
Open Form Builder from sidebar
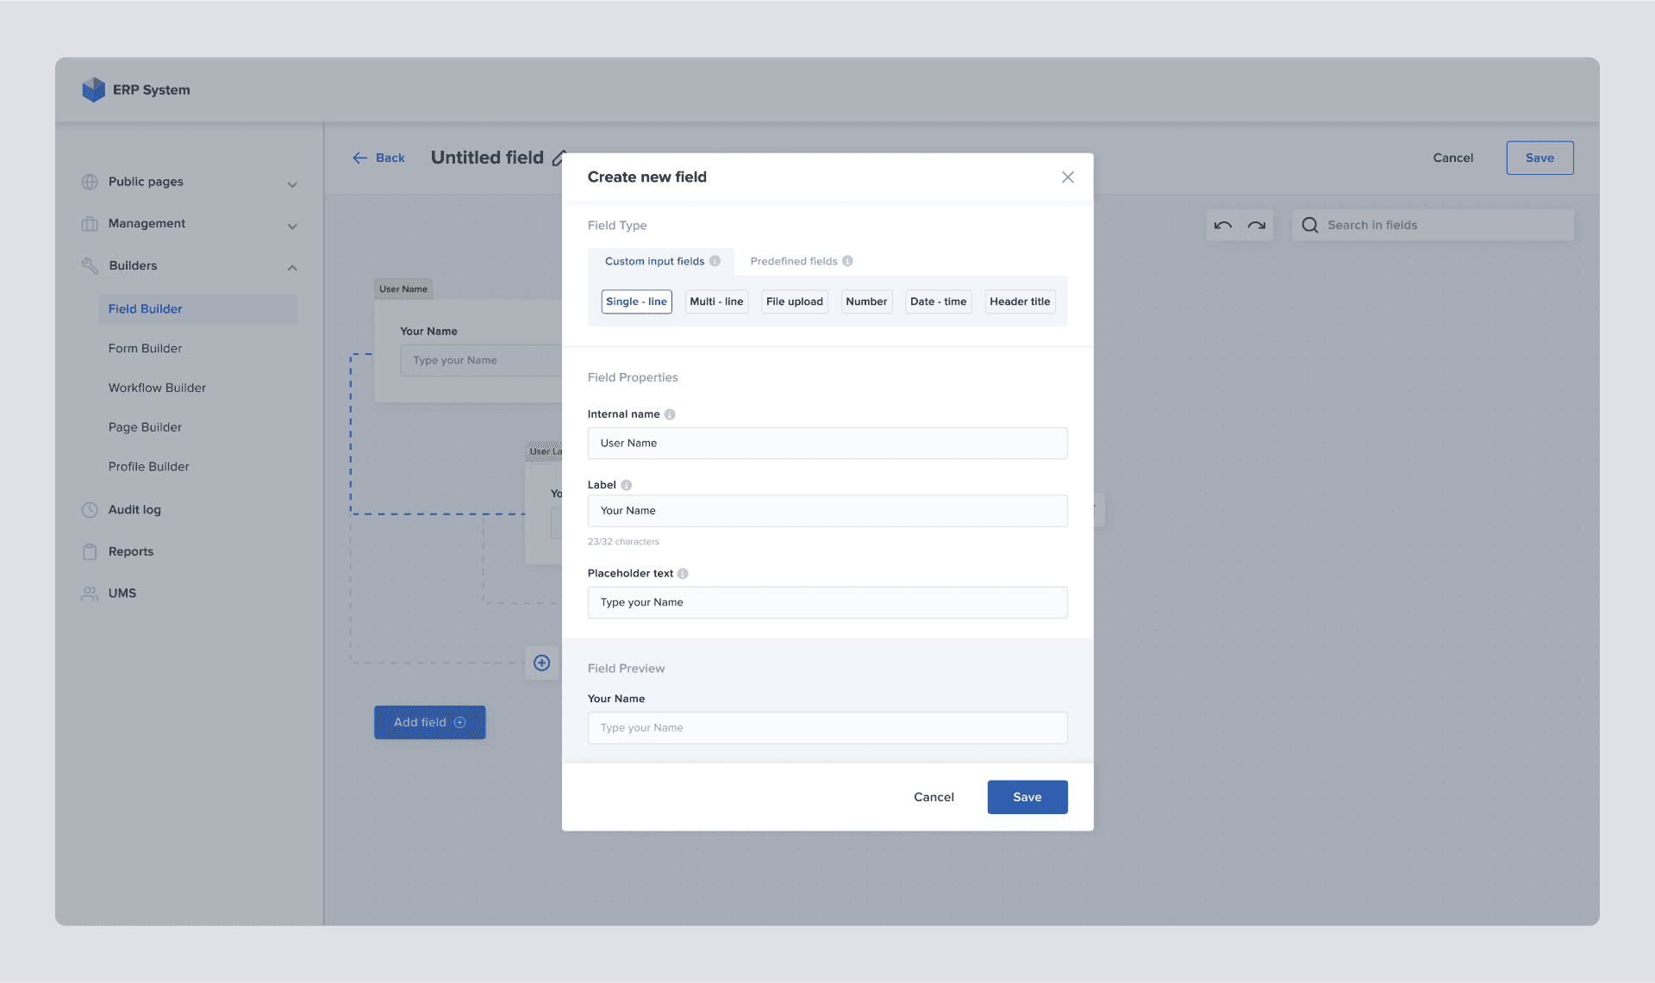point(145,348)
